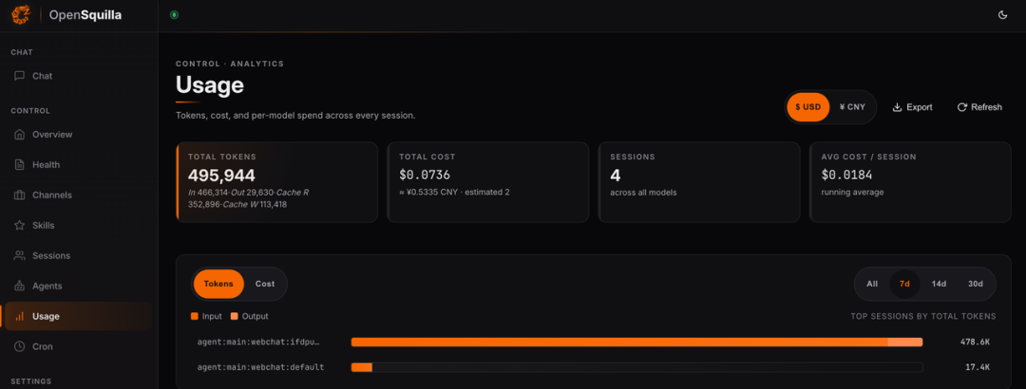Open the Avg Cost / Session card
The image size is (1026, 389).
(x=910, y=182)
